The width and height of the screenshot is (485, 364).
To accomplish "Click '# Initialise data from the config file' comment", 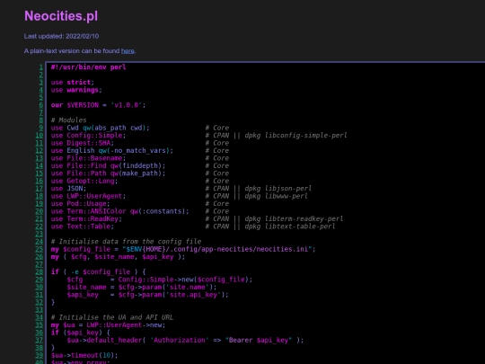I will click(x=127, y=242).
